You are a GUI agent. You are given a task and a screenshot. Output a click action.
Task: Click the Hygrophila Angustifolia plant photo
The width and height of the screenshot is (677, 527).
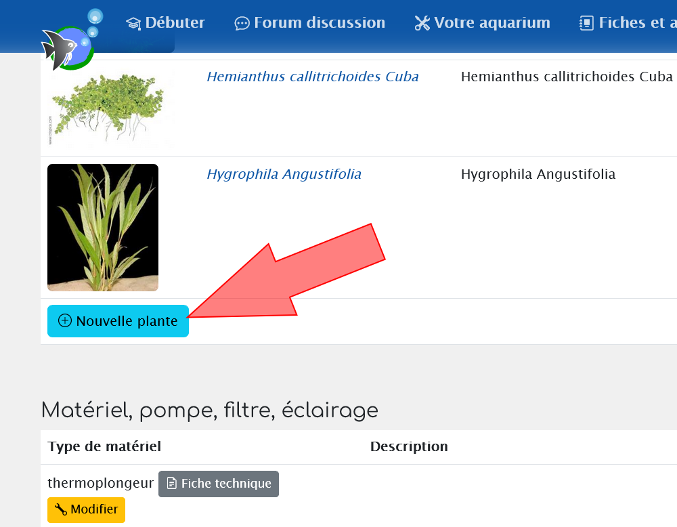(103, 227)
